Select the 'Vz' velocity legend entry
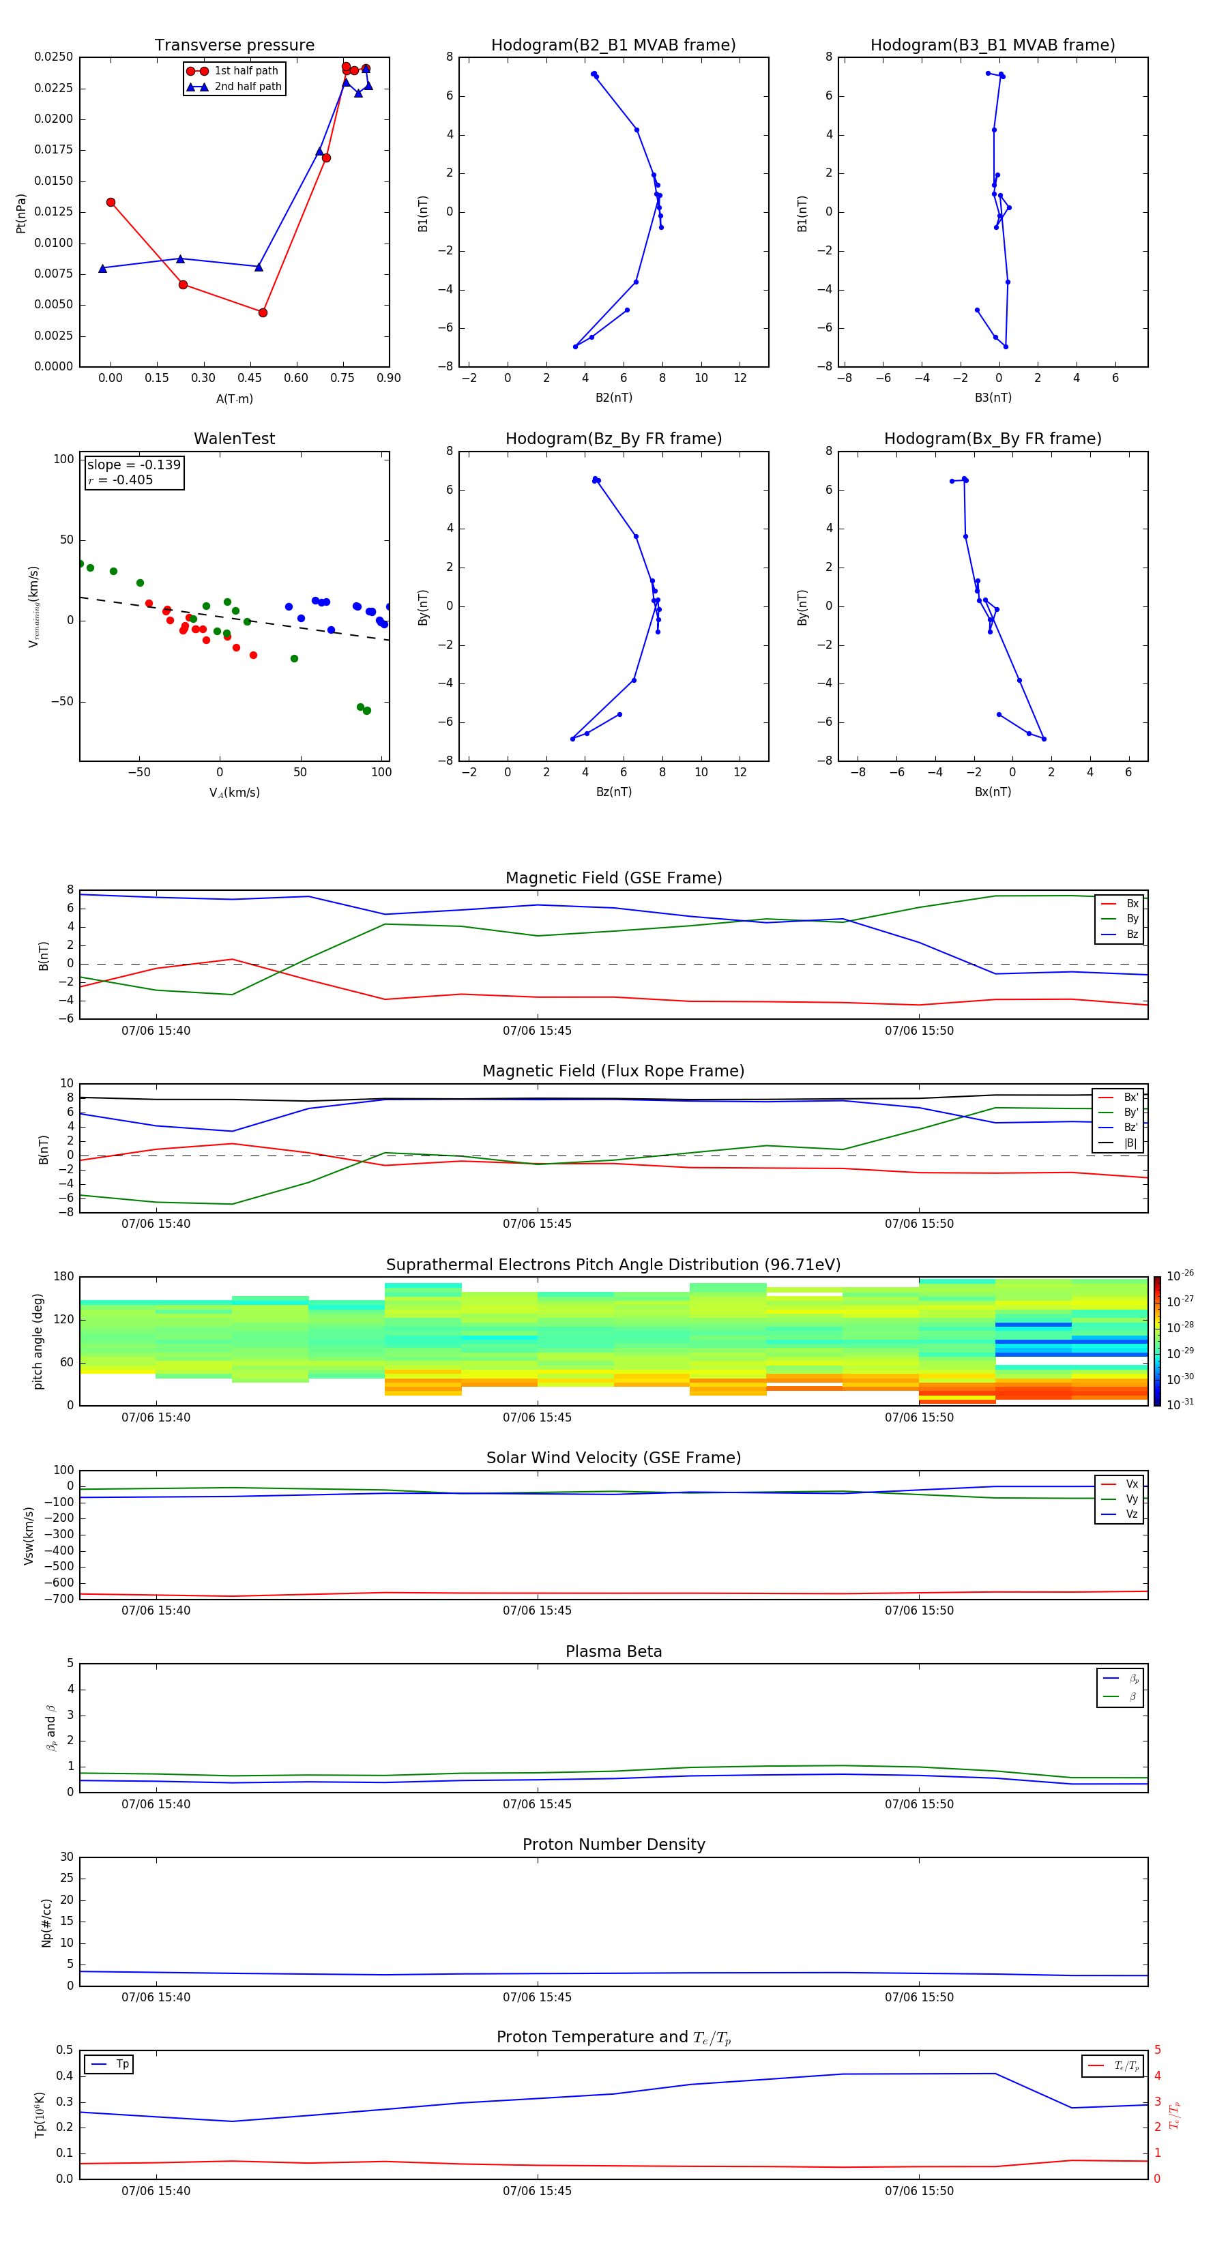 [1120, 1514]
